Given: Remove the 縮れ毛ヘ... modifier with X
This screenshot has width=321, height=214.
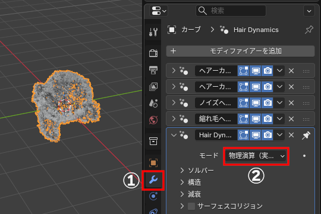Looking at the screenshot, I should click(291, 119).
